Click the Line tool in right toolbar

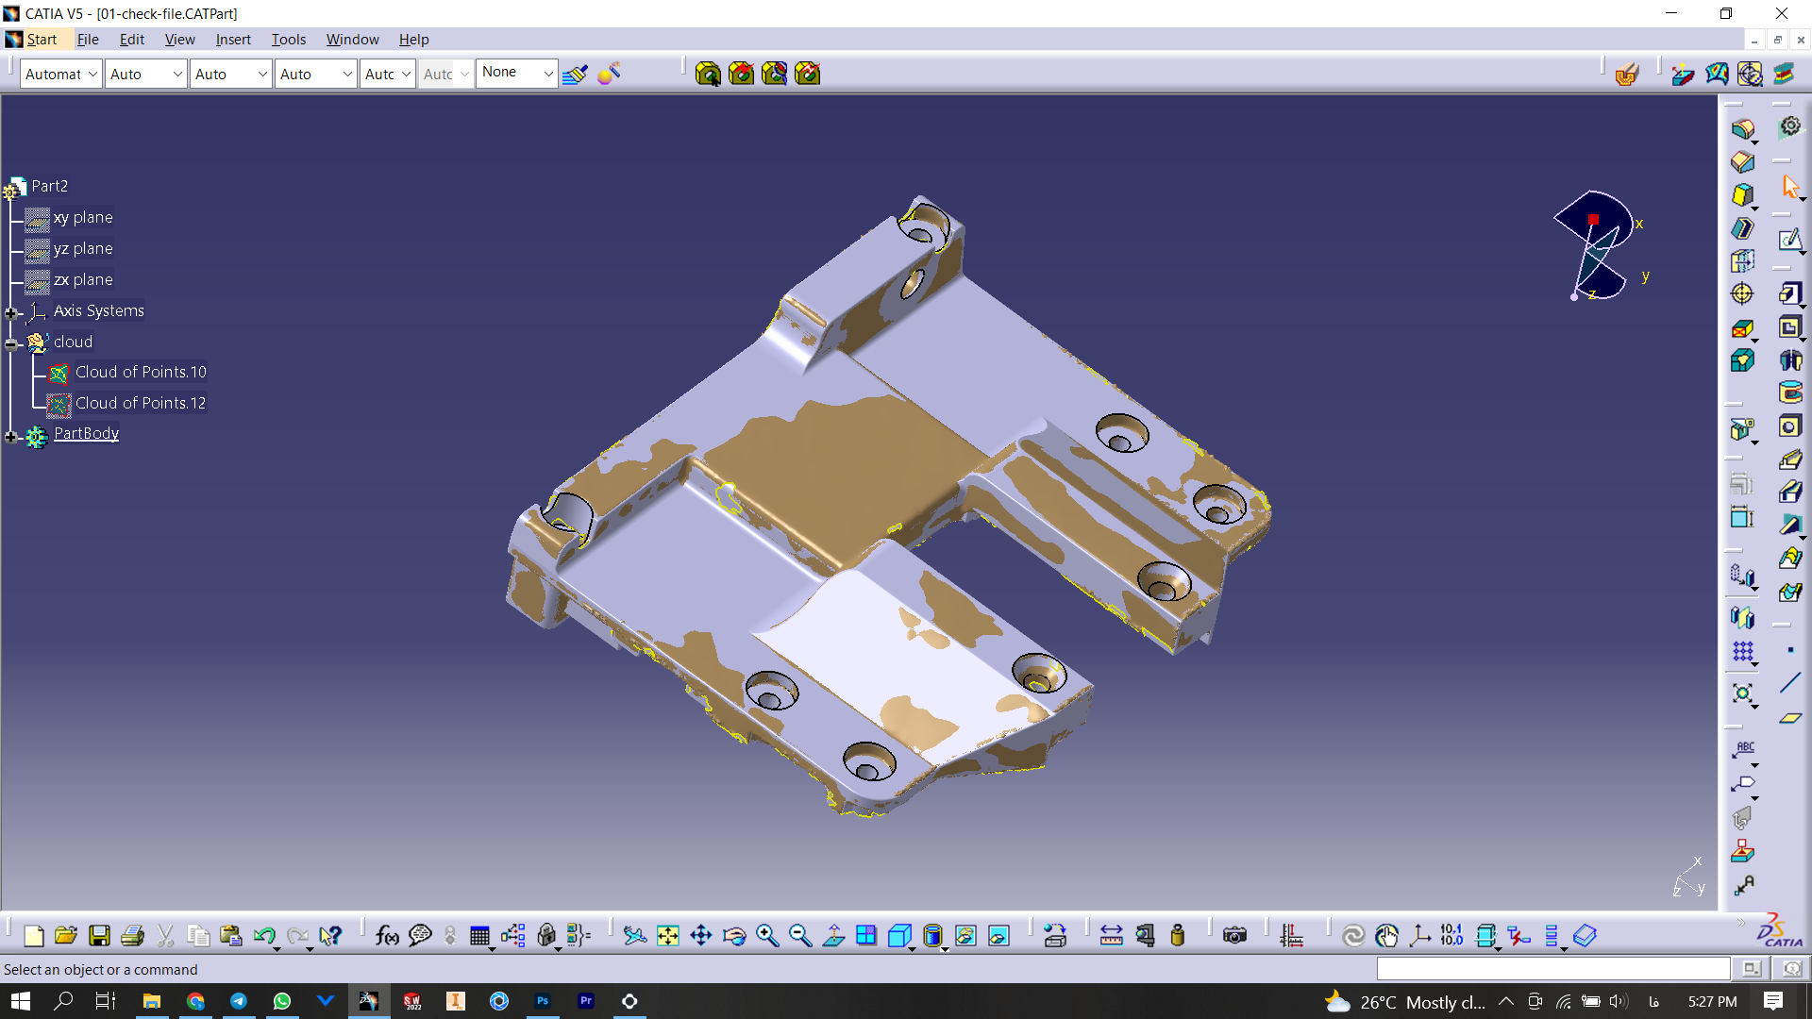click(1790, 683)
